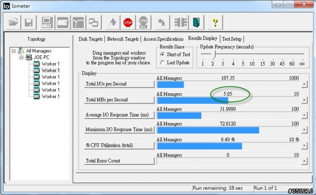
Task: Start a new network worker
Action: pyautogui.click(x=78, y=22)
